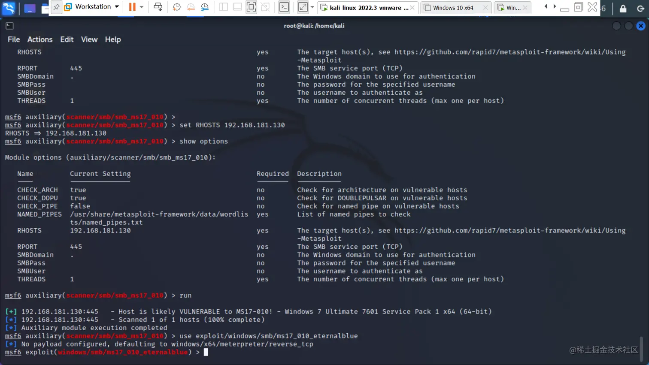649x365 pixels.
Task: Open the Kali dragon applications menu
Action: 9,8
